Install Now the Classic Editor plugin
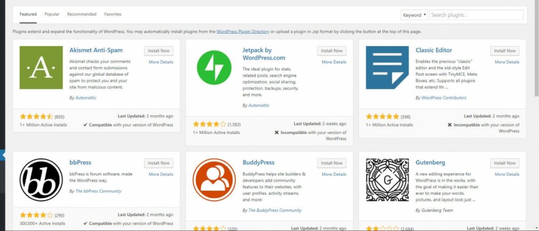Image resolution: width=539 pixels, height=231 pixels. point(505,51)
